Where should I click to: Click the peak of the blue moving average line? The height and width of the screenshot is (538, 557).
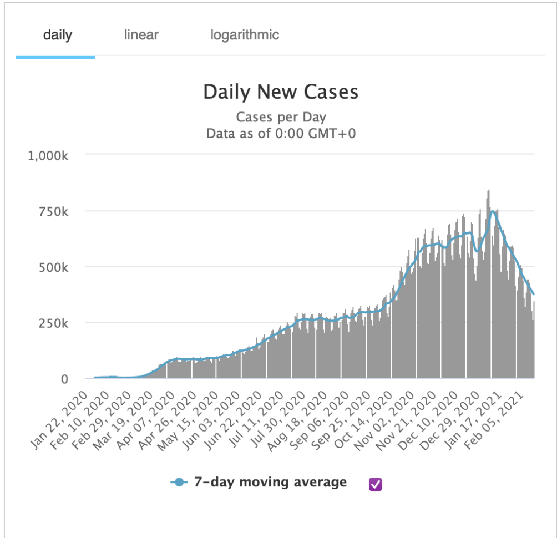point(493,211)
